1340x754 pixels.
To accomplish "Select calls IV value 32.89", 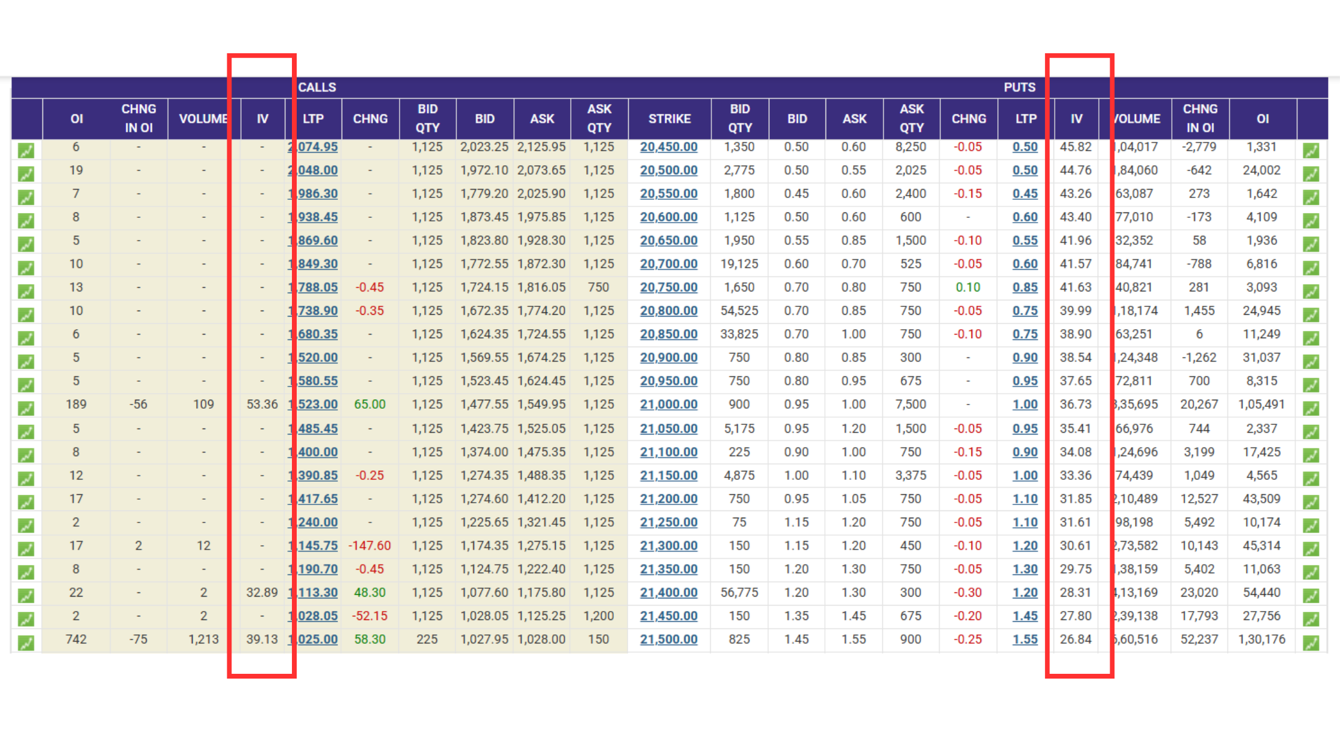I will pos(262,592).
